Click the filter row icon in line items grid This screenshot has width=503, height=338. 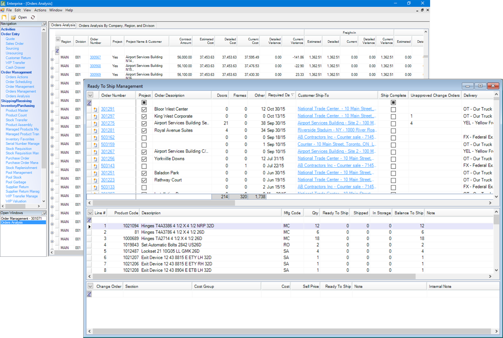pos(90,220)
